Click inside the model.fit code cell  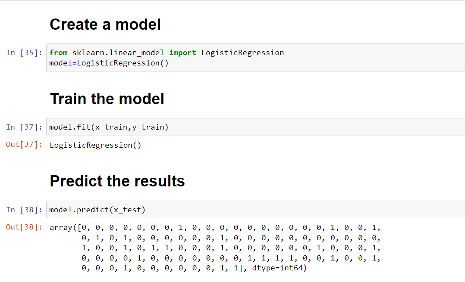pos(259,127)
